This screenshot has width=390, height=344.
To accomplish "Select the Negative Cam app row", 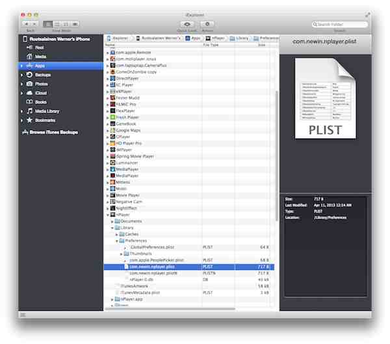I will (189, 202).
